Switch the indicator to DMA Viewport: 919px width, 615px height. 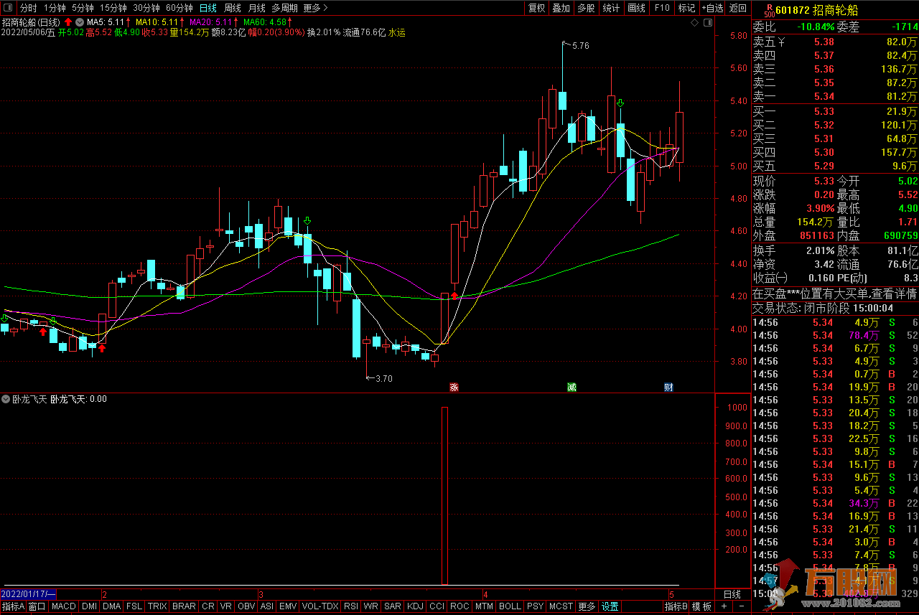pyautogui.click(x=111, y=606)
